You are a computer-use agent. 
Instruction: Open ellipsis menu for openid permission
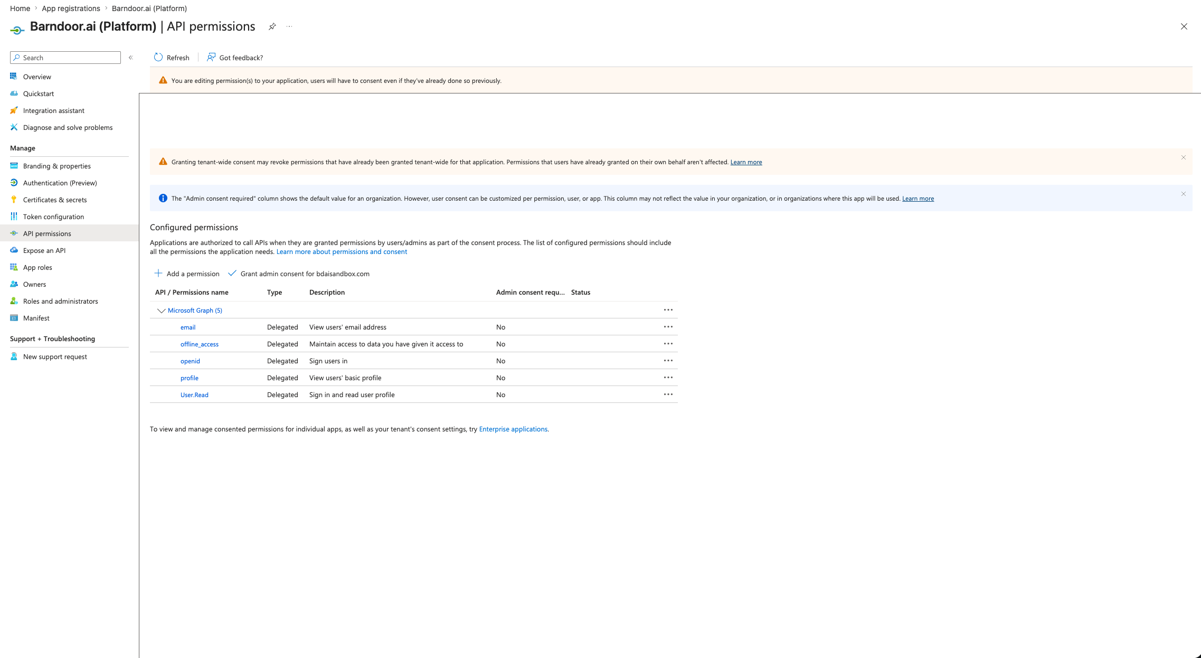coord(668,361)
